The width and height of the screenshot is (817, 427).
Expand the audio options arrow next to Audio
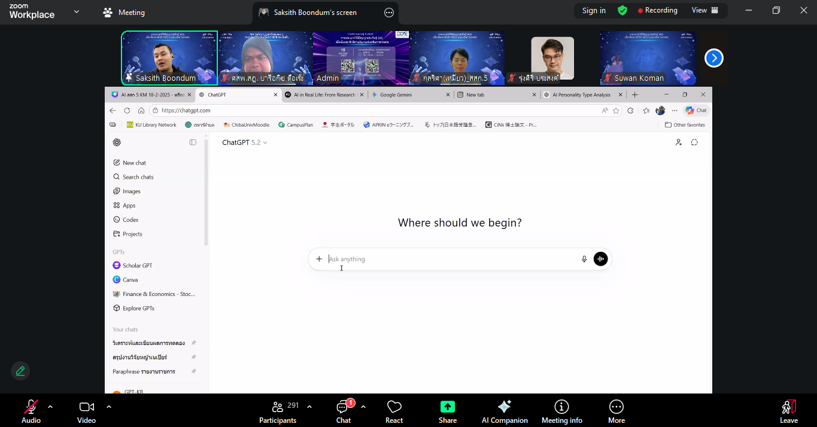tap(50, 407)
